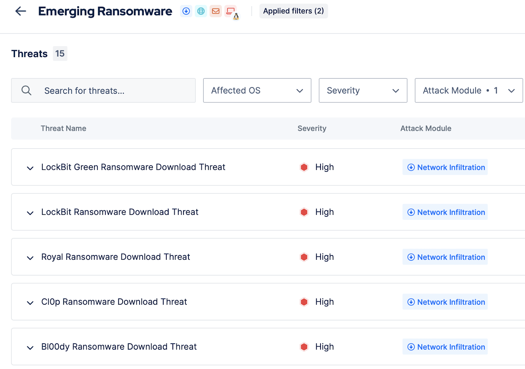Click the Attack Module column header
525x369 pixels.
(426, 129)
